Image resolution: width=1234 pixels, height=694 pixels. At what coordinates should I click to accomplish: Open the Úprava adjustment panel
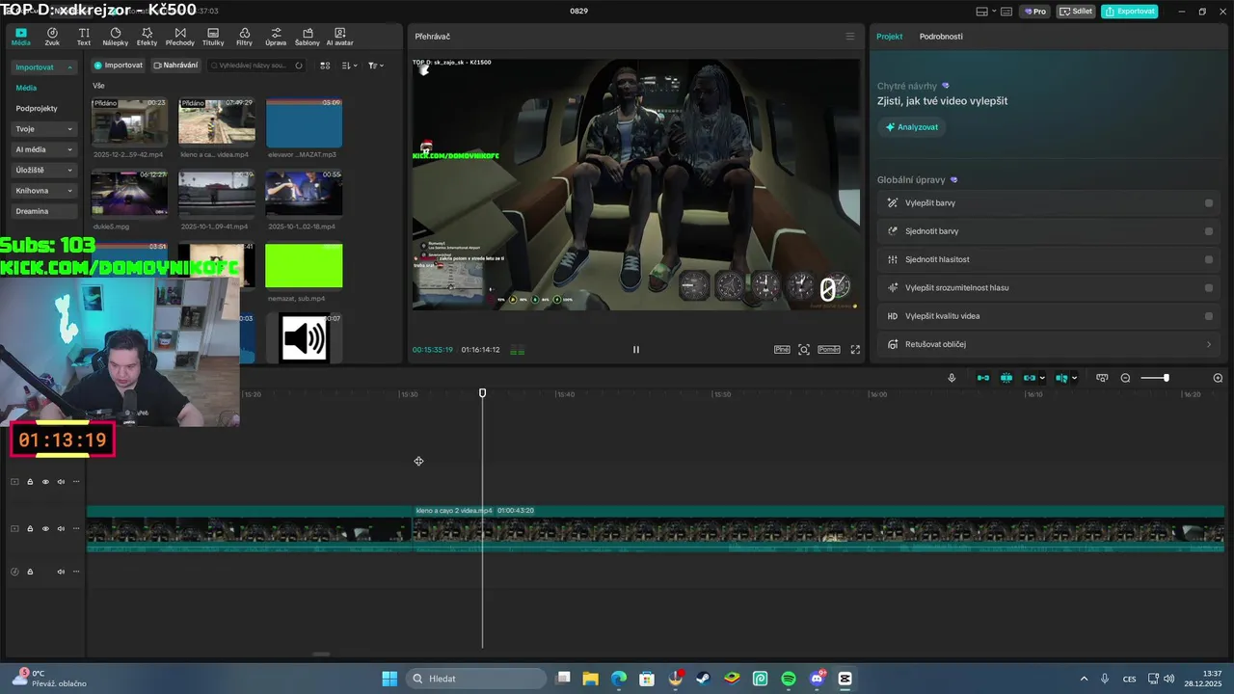(276, 37)
